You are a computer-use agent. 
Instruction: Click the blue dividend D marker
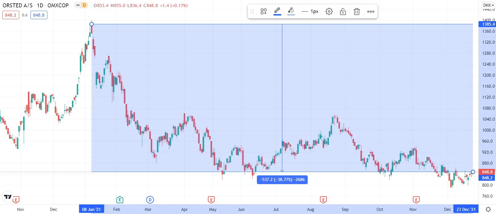click(150, 200)
